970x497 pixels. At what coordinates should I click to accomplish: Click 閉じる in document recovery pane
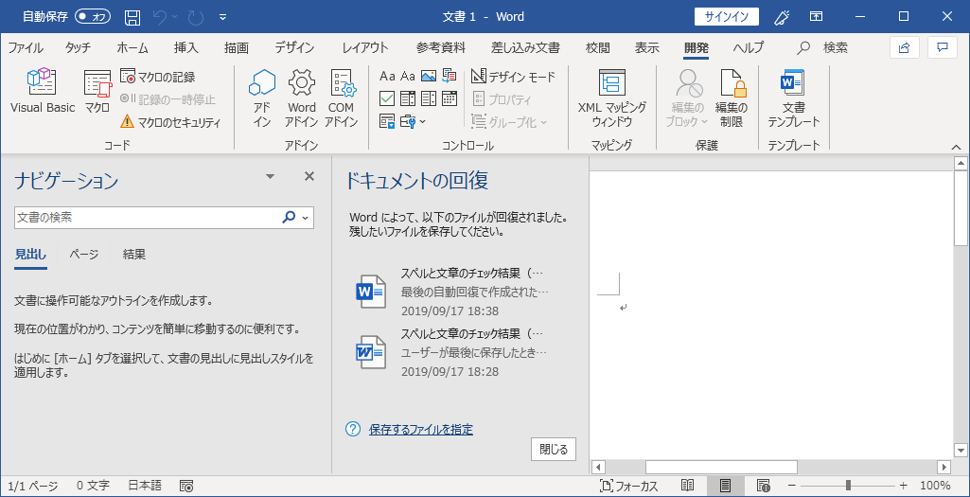554,450
